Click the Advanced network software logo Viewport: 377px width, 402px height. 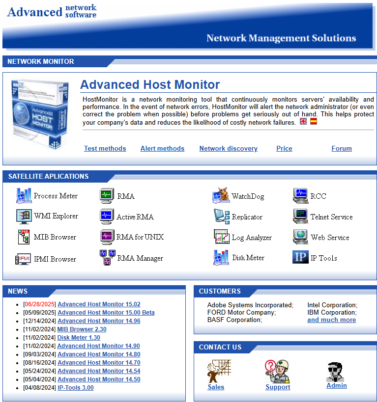coord(52,11)
